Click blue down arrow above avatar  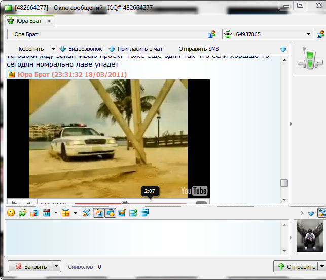(311, 213)
